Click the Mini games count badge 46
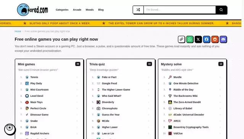The width and height of the screenshot is (244, 139). click(x=78, y=64)
